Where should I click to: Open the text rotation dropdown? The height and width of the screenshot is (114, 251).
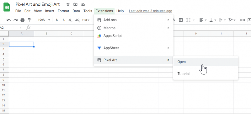232,20
